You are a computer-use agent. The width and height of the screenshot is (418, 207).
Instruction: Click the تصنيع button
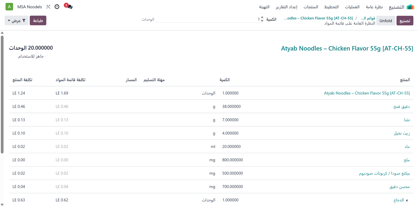tap(405, 21)
